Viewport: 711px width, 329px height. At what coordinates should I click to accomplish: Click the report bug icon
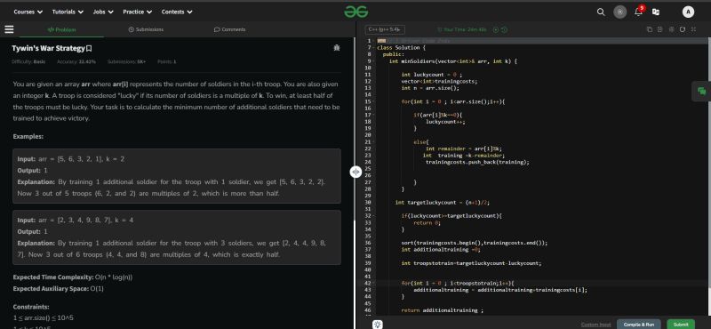tap(337, 48)
